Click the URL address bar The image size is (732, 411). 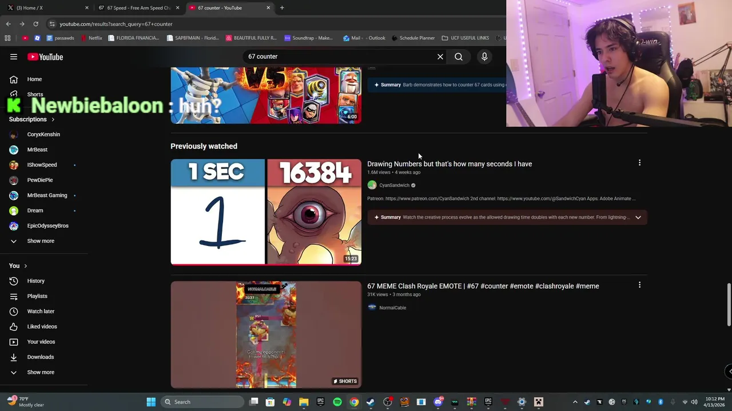click(x=274, y=24)
